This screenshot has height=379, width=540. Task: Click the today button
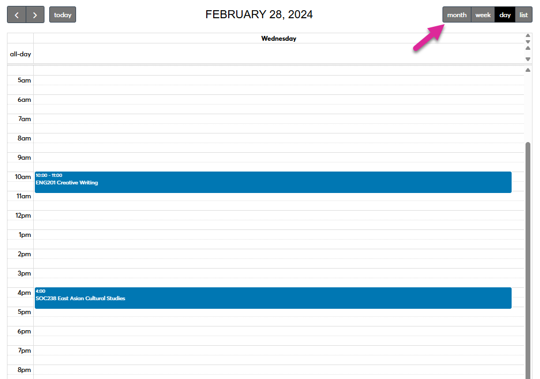(x=62, y=14)
